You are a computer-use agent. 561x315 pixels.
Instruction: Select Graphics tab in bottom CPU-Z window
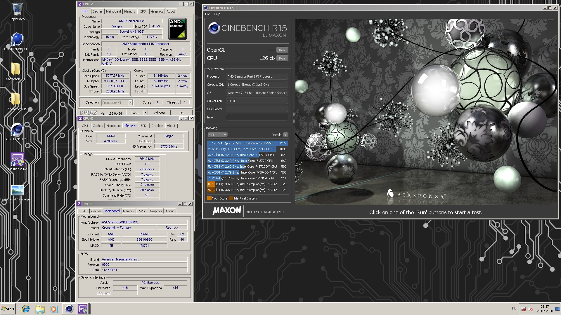pyautogui.click(x=156, y=211)
